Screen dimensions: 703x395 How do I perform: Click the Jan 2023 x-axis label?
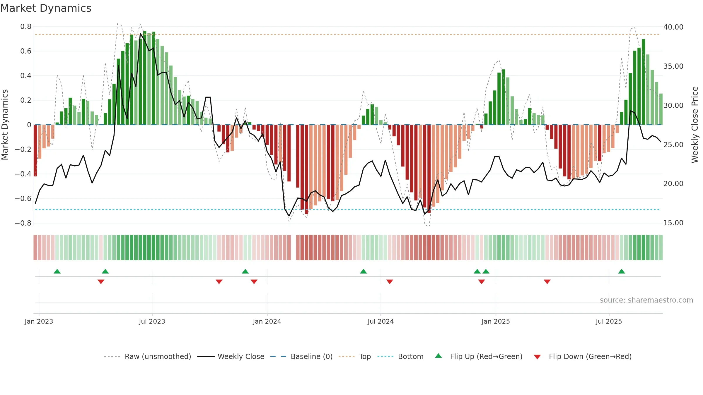tap(39, 321)
